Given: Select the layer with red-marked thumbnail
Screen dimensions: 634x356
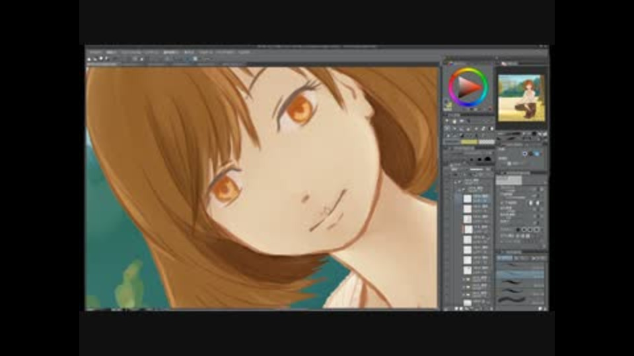Looking at the screenshot, I should coord(468,229).
